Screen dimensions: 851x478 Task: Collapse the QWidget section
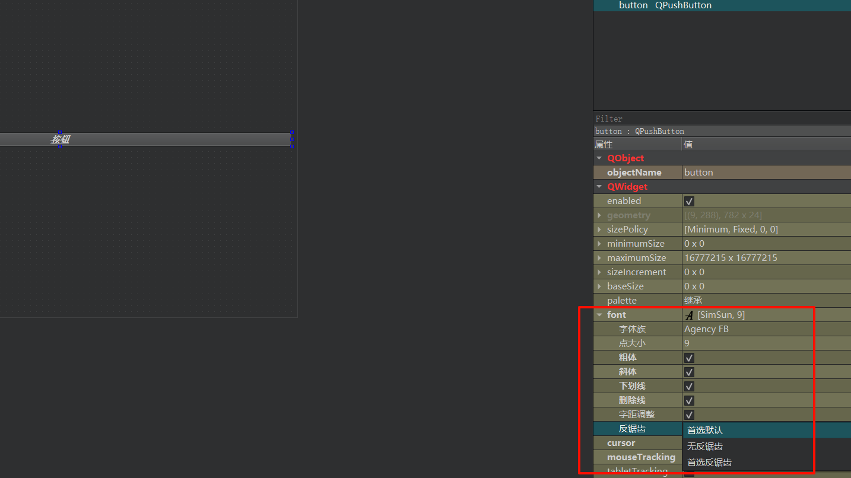tap(599, 187)
